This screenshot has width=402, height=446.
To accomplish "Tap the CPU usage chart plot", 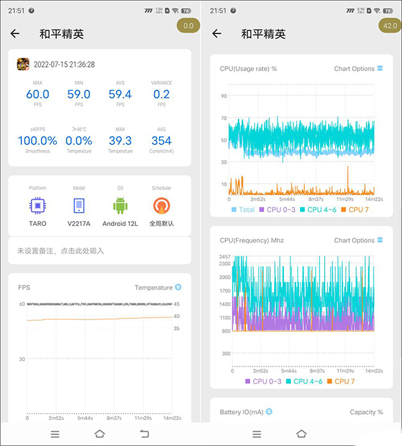I will 301,139.
